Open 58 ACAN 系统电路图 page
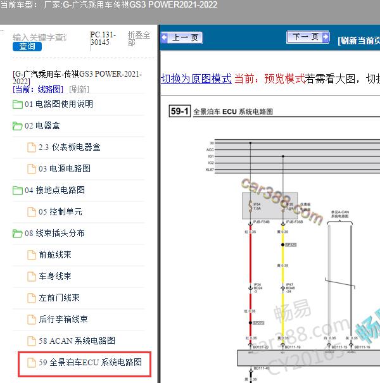Image resolution: width=380 pixels, height=383 pixels. point(77,341)
